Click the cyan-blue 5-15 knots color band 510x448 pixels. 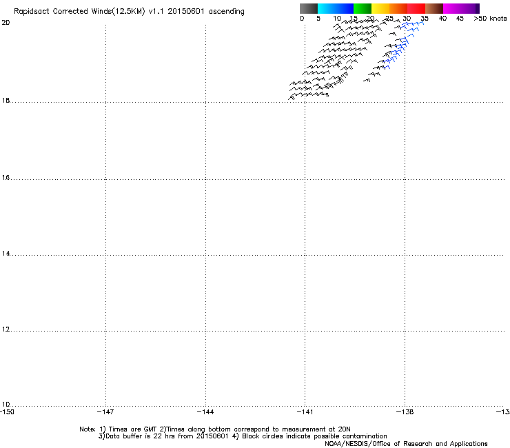click(x=336, y=8)
